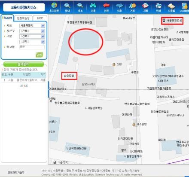Activate the 이동 pan tool

(93, 7)
